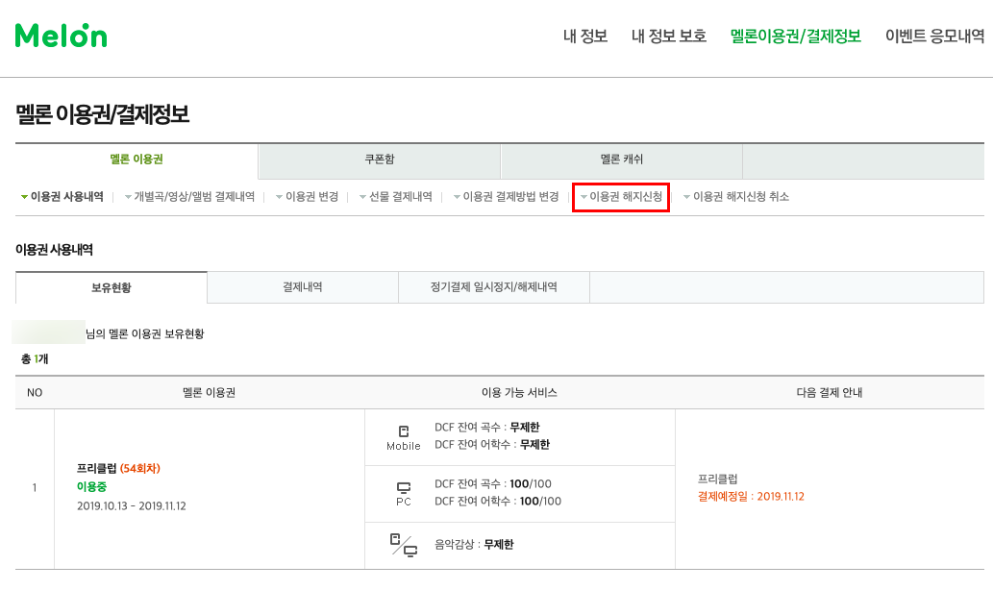
Task: Open the 내 정보 보호 menu
Action: coord(669,37)
